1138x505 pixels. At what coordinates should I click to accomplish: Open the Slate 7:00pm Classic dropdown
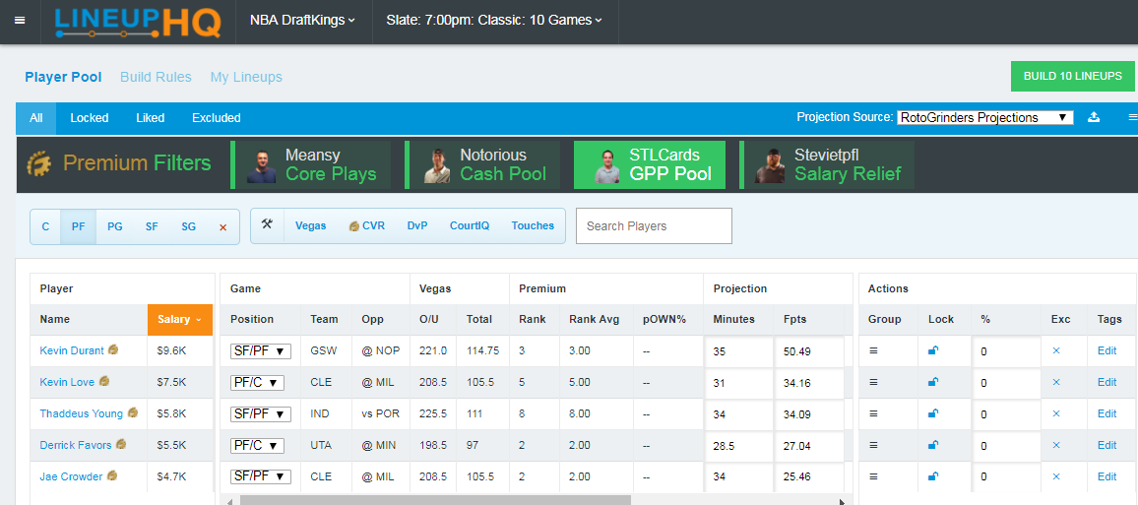click(494, 21)
